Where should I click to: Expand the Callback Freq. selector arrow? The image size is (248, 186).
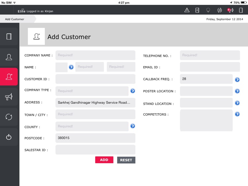coord(237,80)
